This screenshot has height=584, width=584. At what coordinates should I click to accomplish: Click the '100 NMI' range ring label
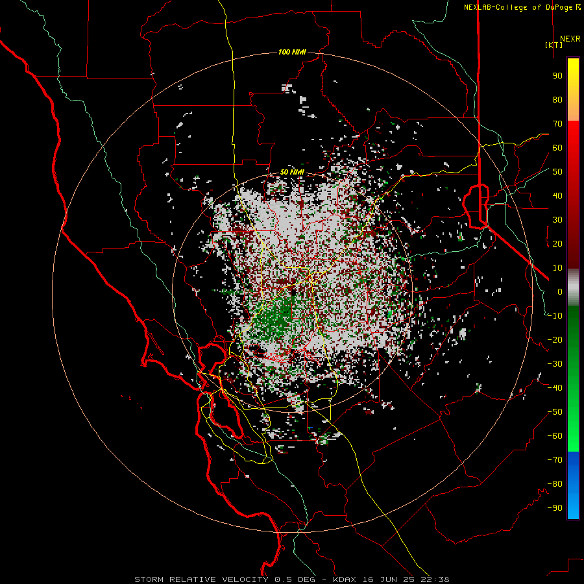(x=292, y=52)
